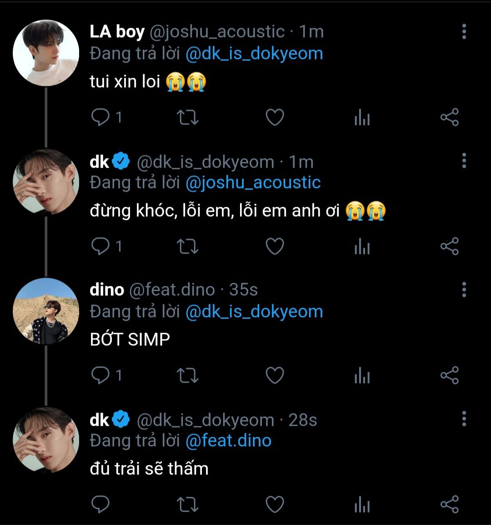Viewport: 491px width, 525px height.
Task: Reply to dk's "đủ trải sẽ thấm" tweet
Action: [x=100, y=504]
